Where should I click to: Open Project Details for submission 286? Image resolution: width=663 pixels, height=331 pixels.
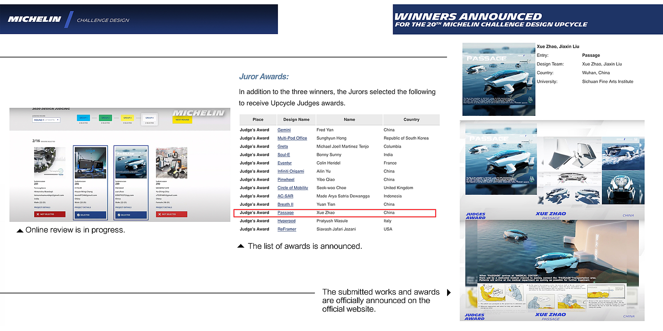[x=83, y=208]
